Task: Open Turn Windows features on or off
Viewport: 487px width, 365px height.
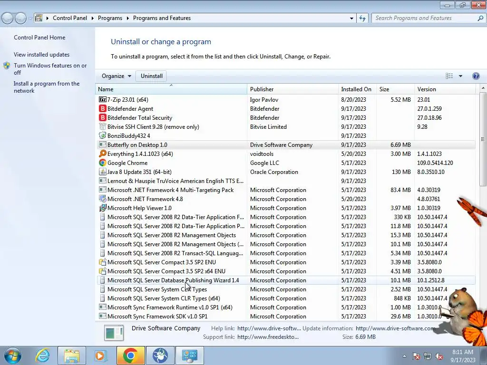Action: pyautogui.click(x=50, y=69)
